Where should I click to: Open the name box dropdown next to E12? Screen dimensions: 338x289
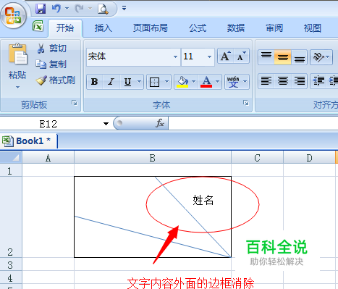106,124
